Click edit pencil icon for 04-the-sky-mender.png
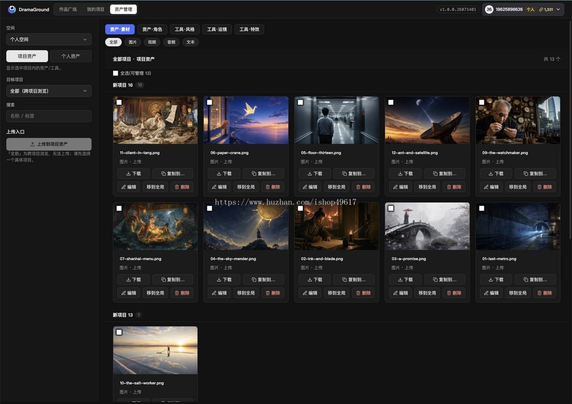572x404 pixels. (214, 293)
